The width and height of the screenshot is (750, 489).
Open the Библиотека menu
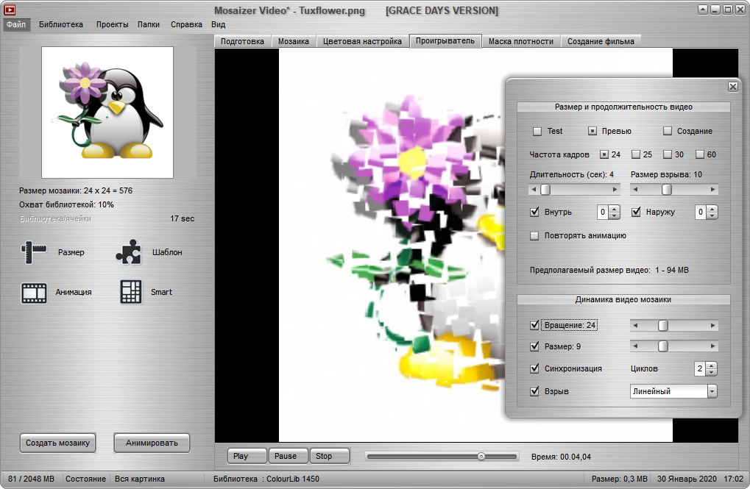(x=61, y=24)
